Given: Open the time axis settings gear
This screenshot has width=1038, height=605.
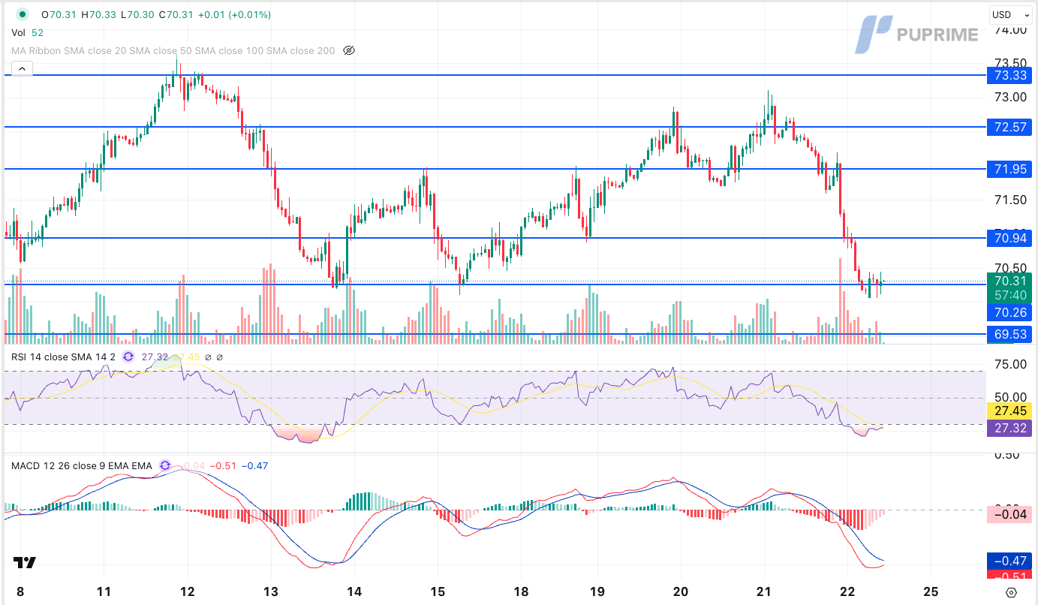Looking at the screenshot, I should tap(1011, 592).
